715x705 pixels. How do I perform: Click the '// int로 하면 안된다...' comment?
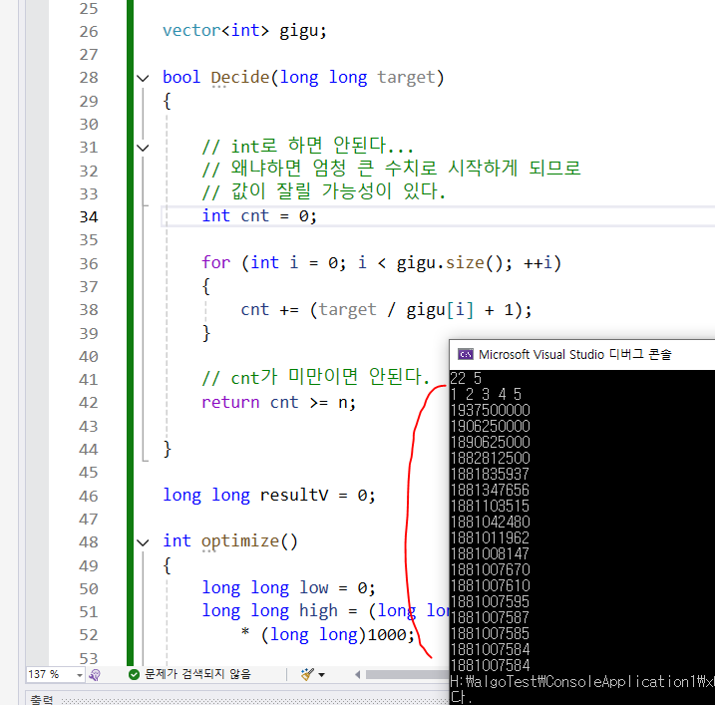308,146
